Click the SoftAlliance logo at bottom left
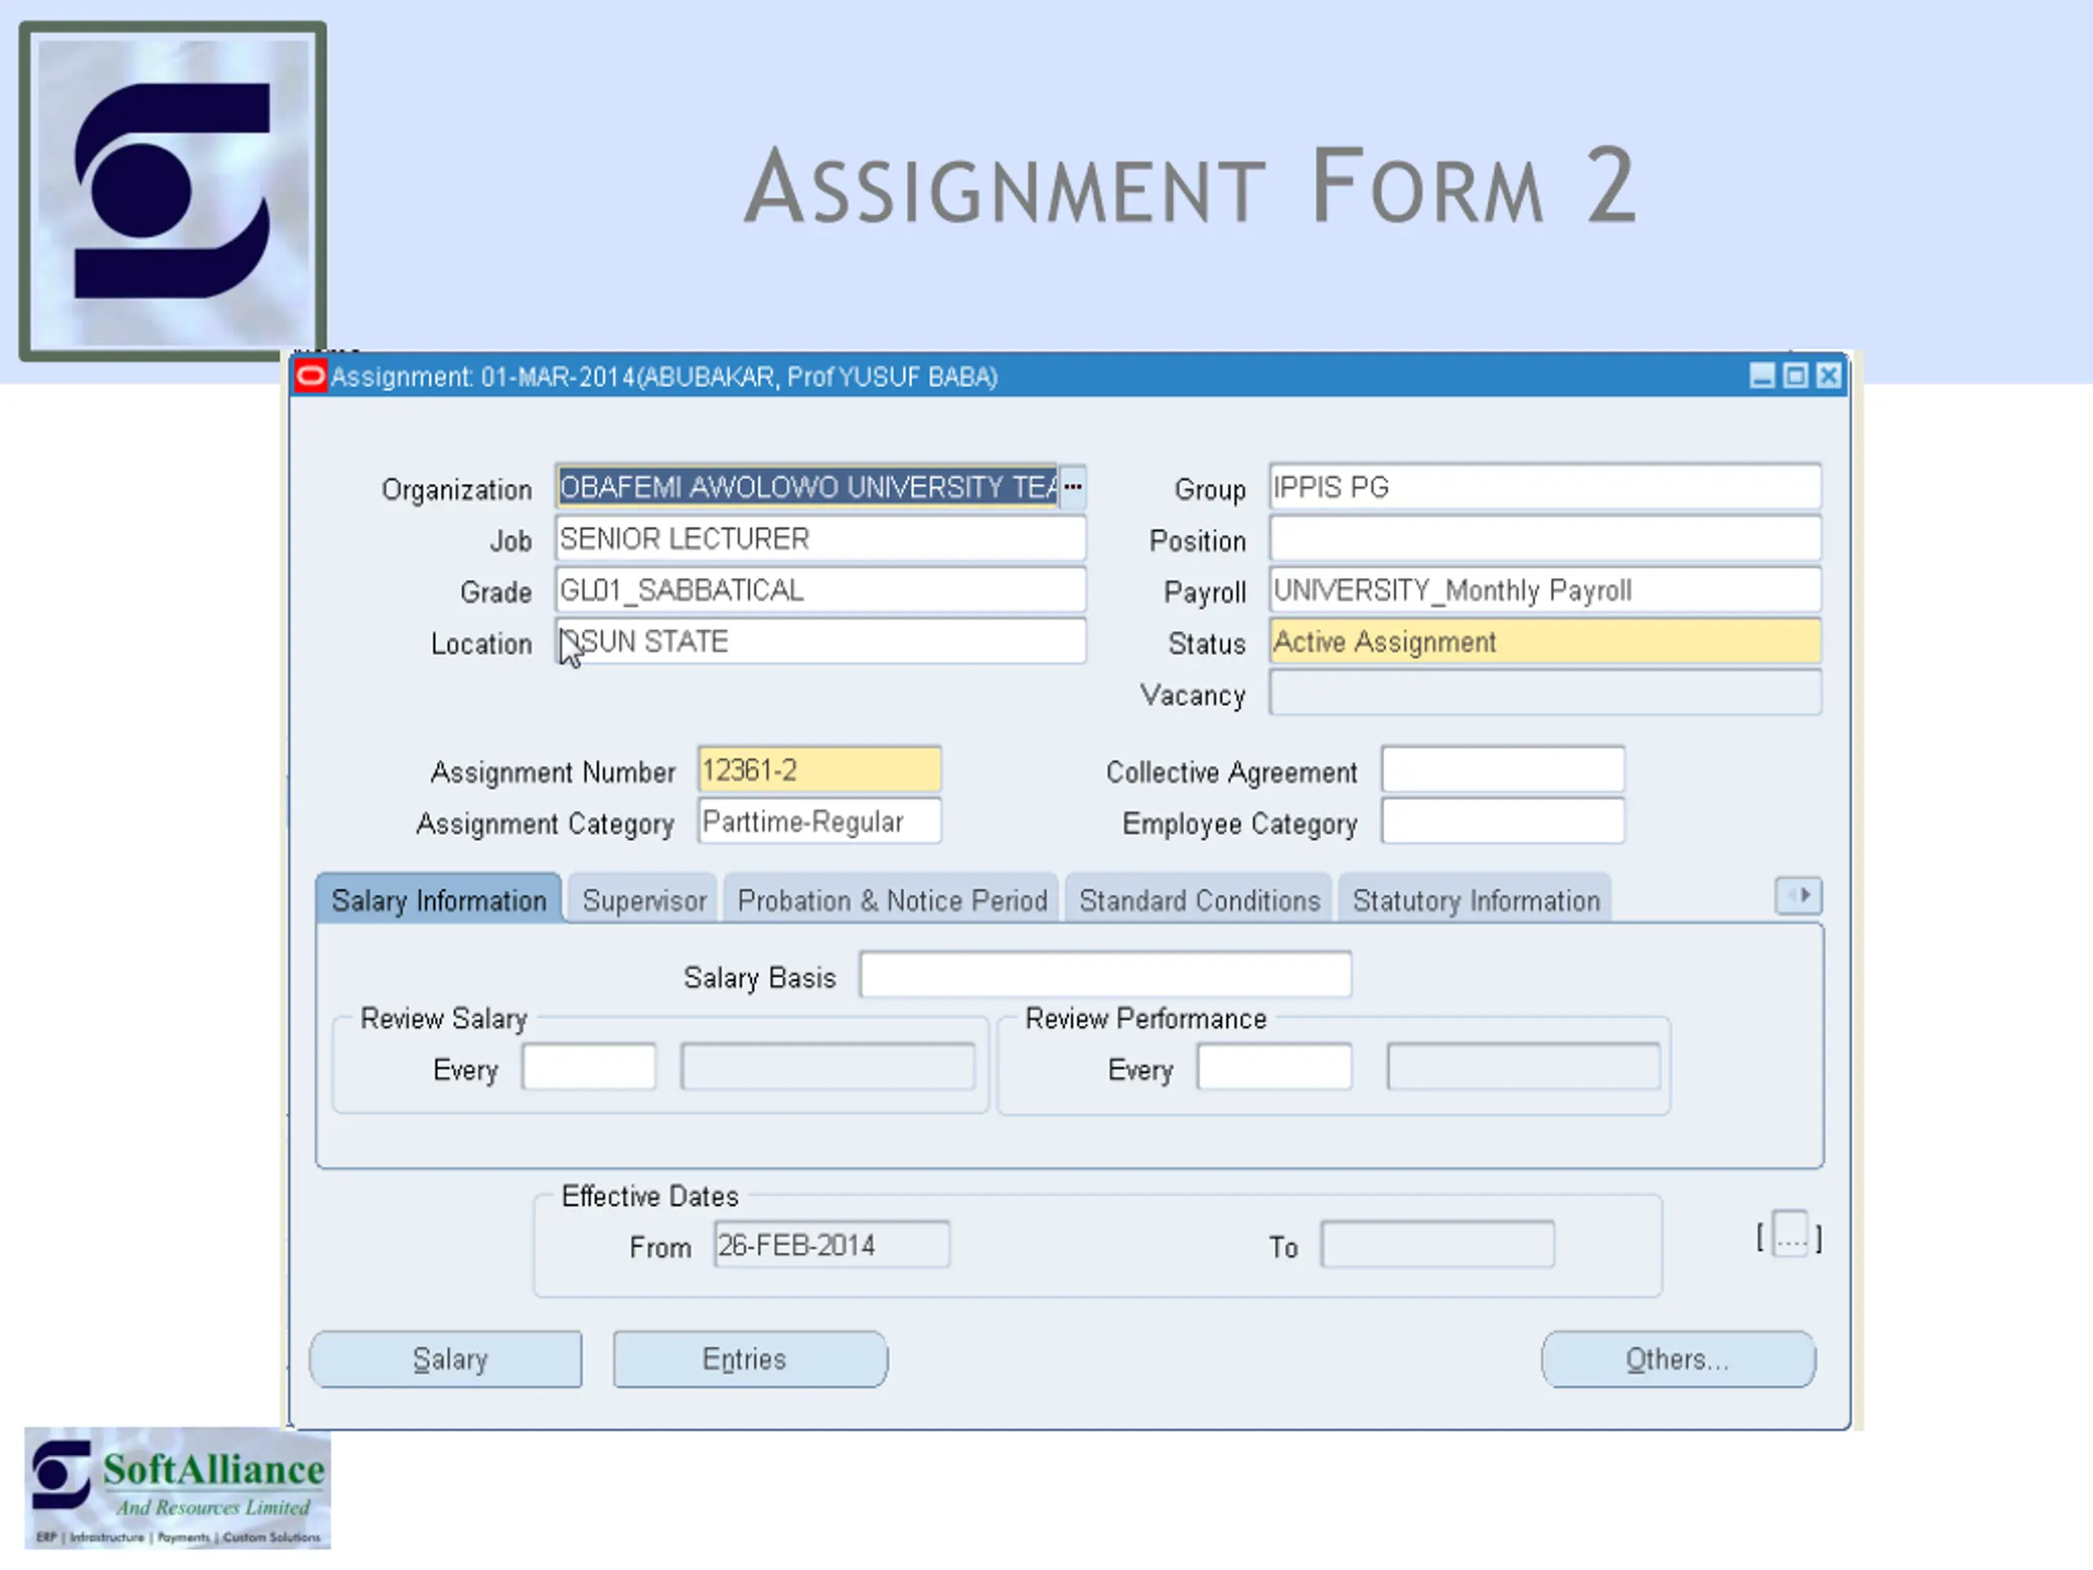Screen dimensions: 2093x1570 pos(178,1487)
